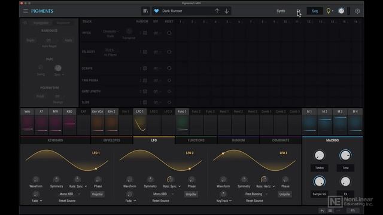This screenshot has width=383, height=215.
Task: Toggle LFO 1 Unipolar mode
Action: (97, 194)
